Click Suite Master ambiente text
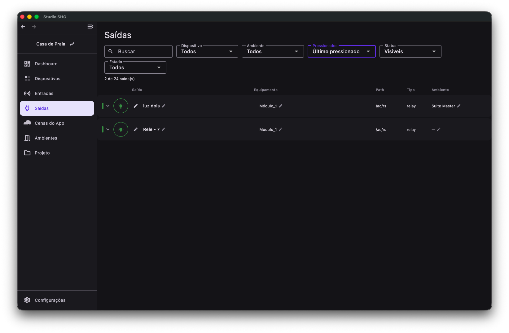Image resolution: width=509 pixels, height=333 pixels. point(443,106)
